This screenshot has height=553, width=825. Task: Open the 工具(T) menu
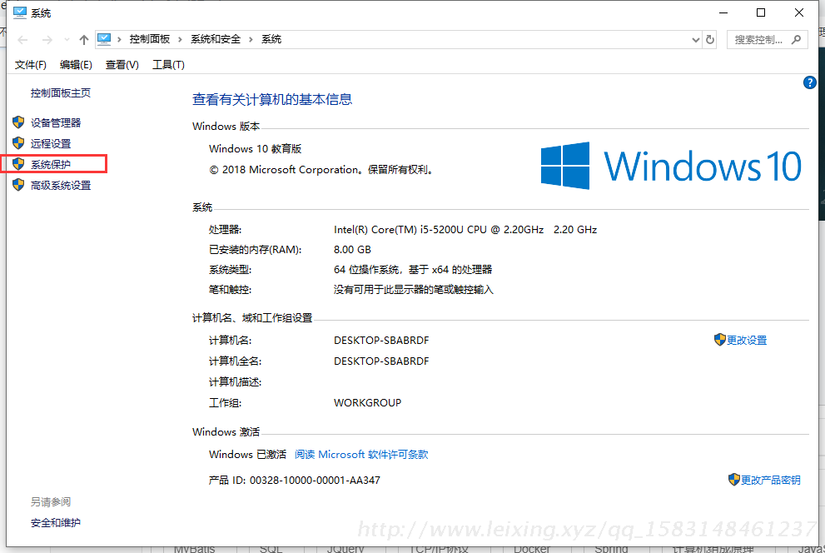coord(168,65)
